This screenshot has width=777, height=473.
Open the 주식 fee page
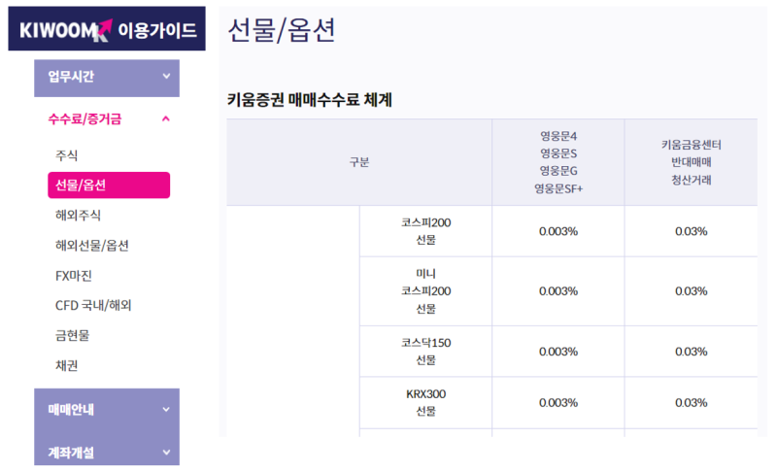point(67,155)
